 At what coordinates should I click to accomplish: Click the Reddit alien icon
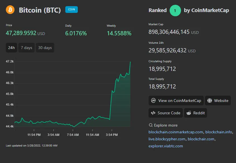[x=189, y=113]
